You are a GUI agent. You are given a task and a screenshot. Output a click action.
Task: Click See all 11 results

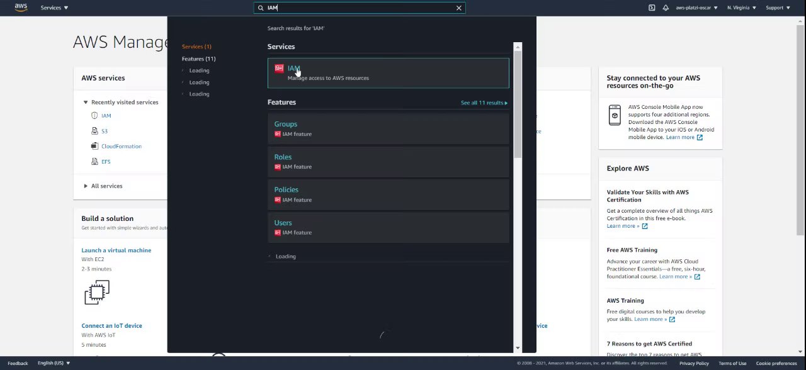[x=484, y=103]
